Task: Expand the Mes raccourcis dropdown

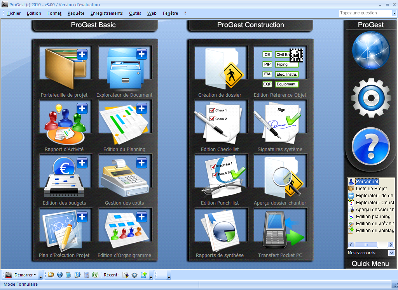Action: (x=391, y=253)
